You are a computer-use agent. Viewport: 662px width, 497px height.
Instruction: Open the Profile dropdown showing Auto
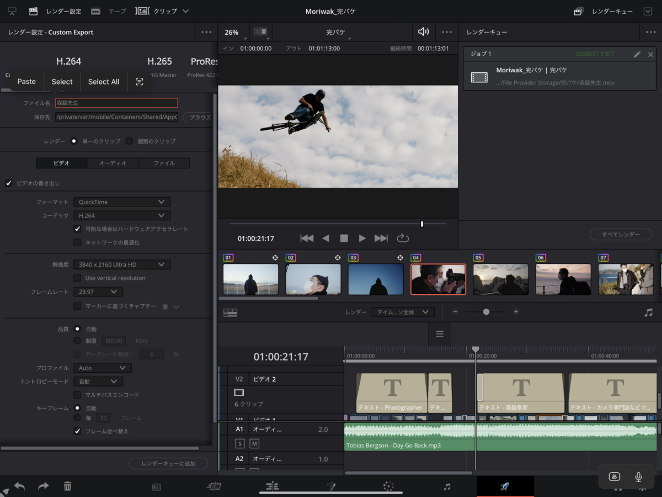point(102,368)
